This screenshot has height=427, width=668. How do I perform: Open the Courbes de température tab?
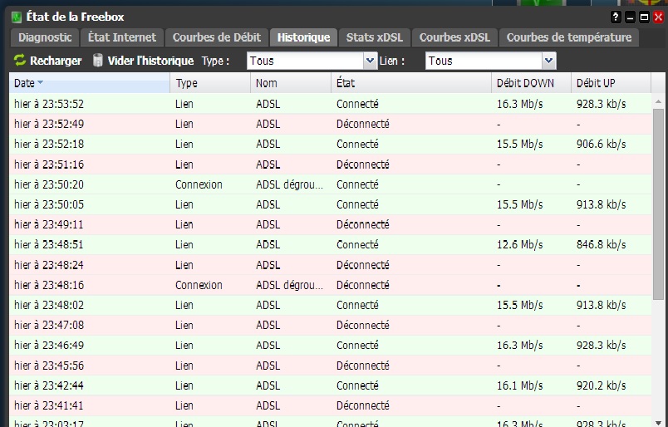coord(569,37)
